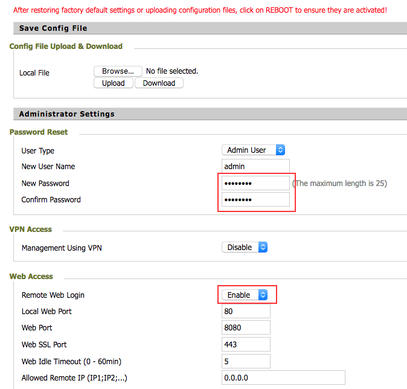Screen dimensions: 407x389
Task: Click the VPN Access section label
Action: (31, 230)
